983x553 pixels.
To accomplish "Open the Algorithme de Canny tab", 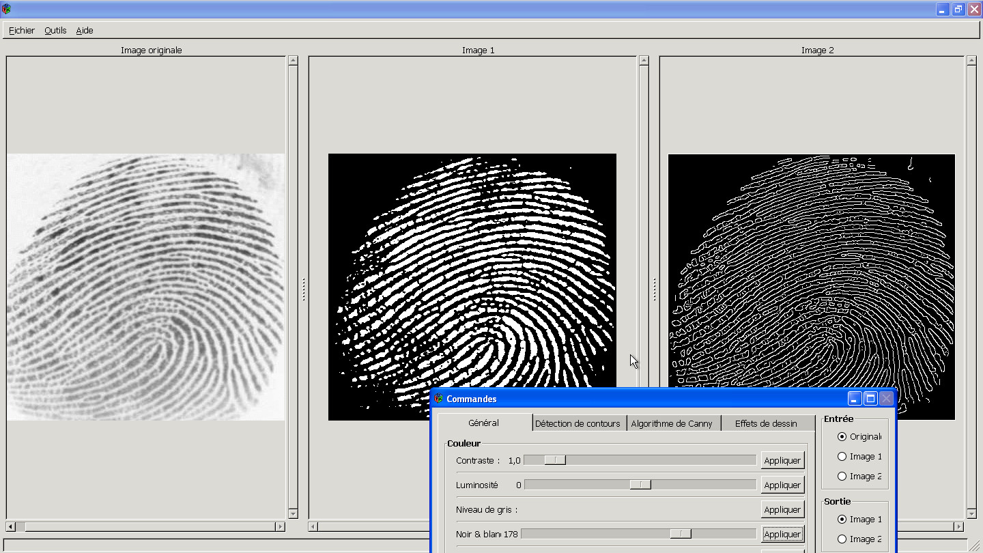I will pyautogui.click(x=672, y=423).
